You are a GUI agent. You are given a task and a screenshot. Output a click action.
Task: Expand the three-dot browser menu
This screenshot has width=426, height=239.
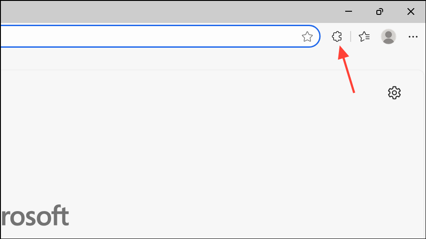413,36
